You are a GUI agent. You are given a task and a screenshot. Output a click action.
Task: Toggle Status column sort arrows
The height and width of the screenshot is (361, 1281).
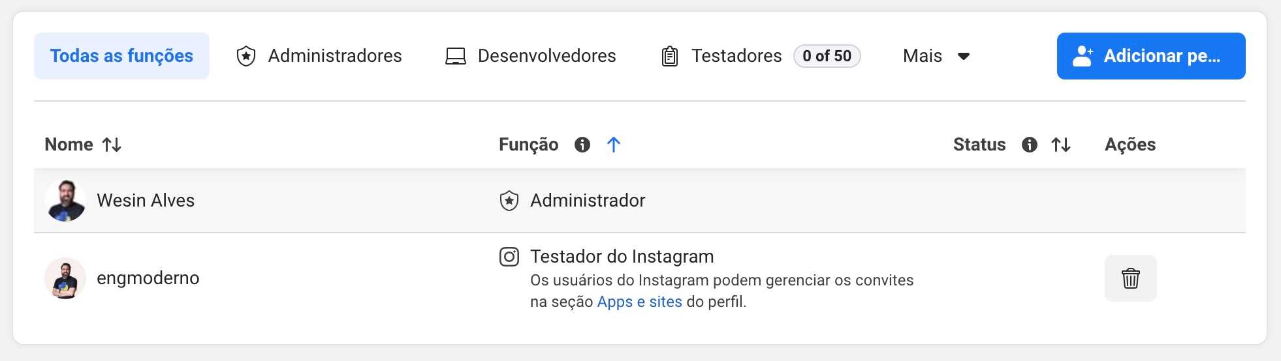(1061, 145)
